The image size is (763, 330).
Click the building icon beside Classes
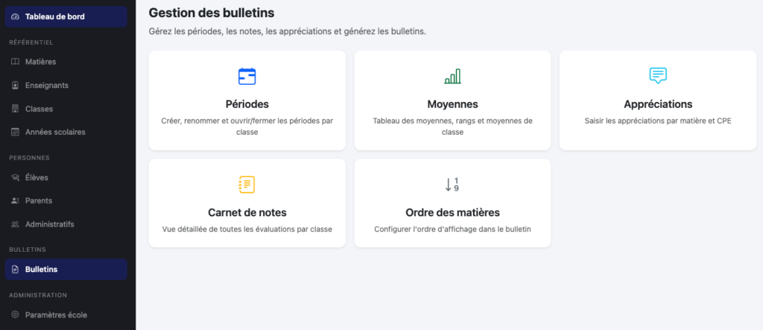click(16, 109)
